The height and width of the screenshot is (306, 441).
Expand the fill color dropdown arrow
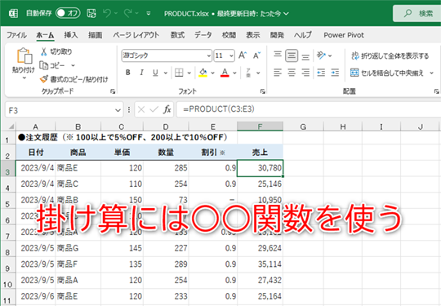(213, 73)
